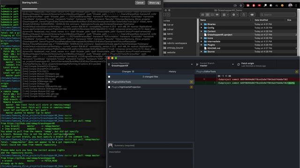Screen dimensions: 300x168
Task: Click the Binaries folder icon in Finder
Action: [x=205, y=24]
